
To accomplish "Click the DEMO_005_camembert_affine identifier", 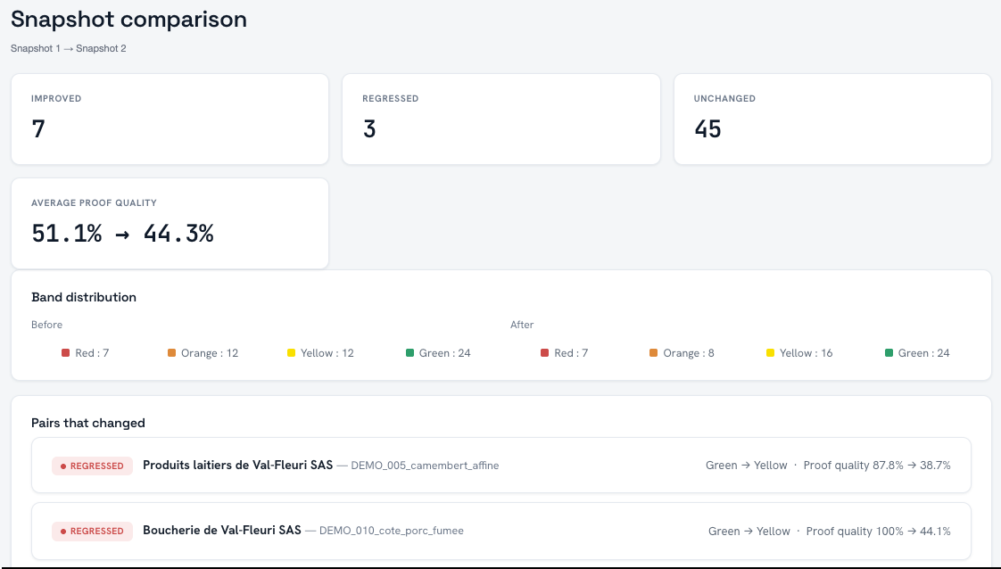I will 426,466.
